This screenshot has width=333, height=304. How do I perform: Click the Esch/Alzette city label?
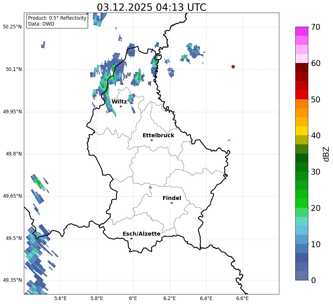pyautogui.click(x=141, y=234)
